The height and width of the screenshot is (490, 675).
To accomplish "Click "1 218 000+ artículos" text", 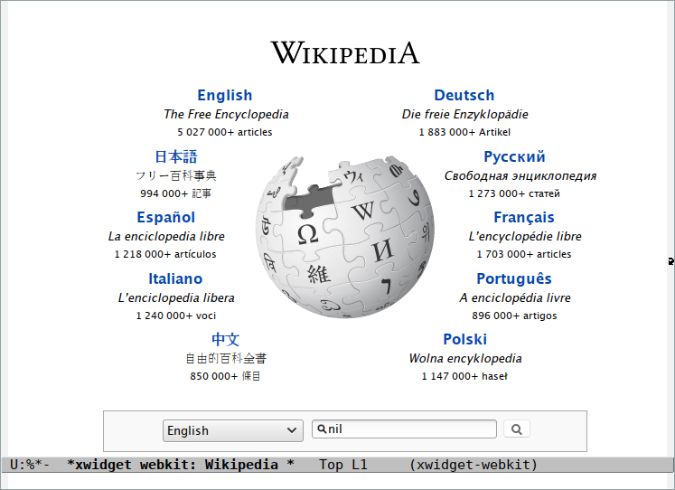I will [x=165, y=254].
